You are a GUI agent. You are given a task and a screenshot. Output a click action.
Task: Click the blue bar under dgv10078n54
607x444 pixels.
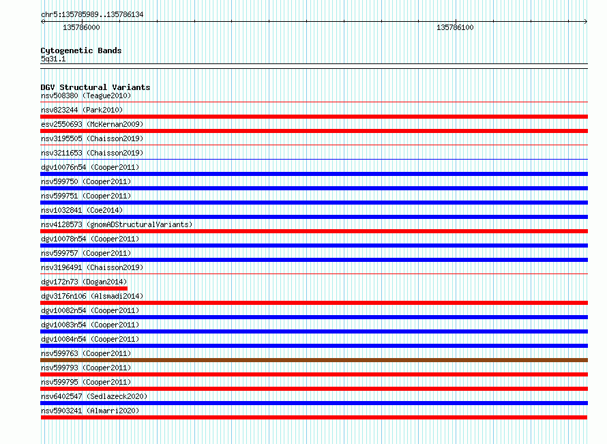pos(314,246)
